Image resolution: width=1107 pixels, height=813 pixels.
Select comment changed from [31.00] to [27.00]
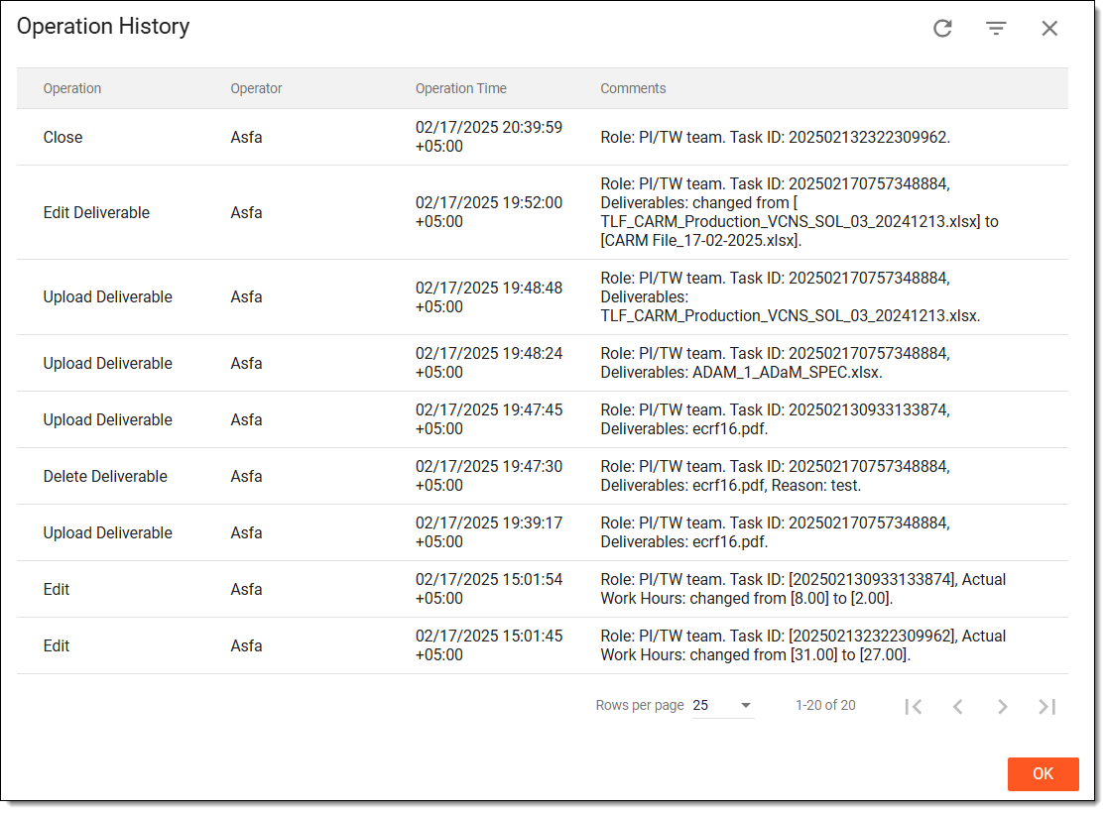click(802, 645)
